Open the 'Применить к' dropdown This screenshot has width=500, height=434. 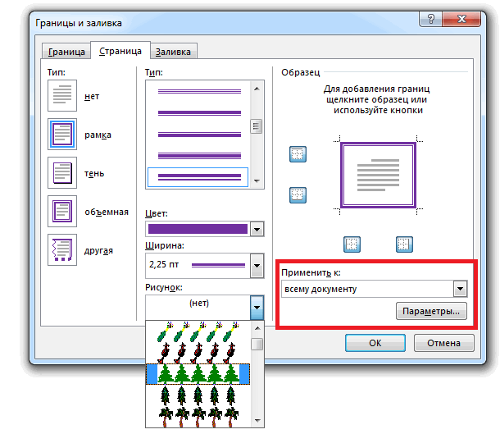coord(460,289)
